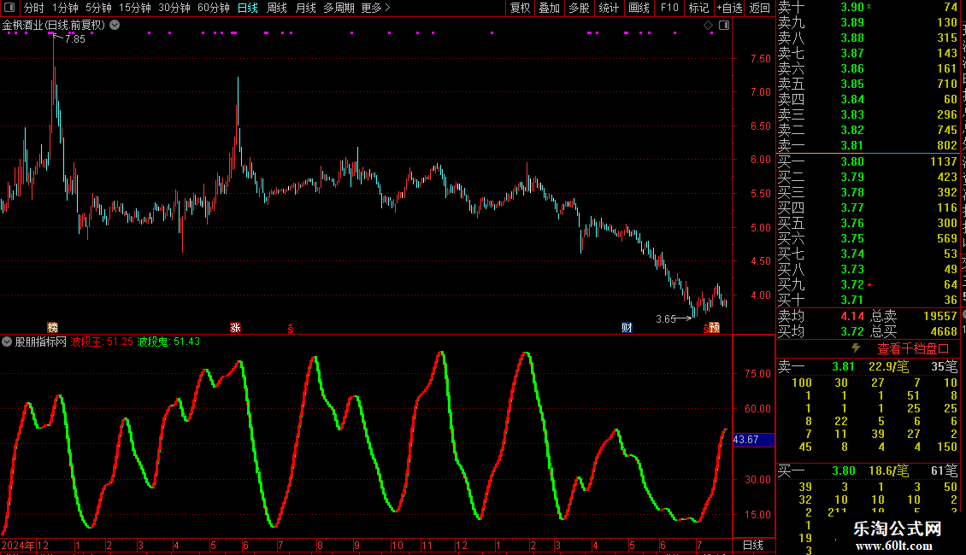
Task: Click the lightning bolt icon beside 查看千档盘口
Action: click(856, 348)
